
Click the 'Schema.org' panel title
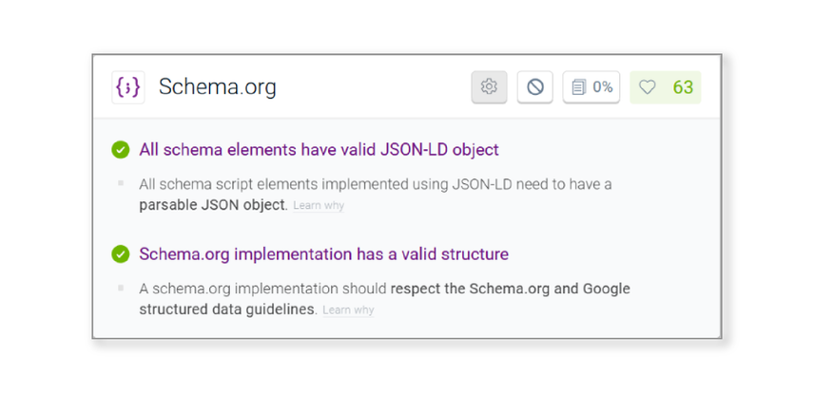tap(217, 87)
